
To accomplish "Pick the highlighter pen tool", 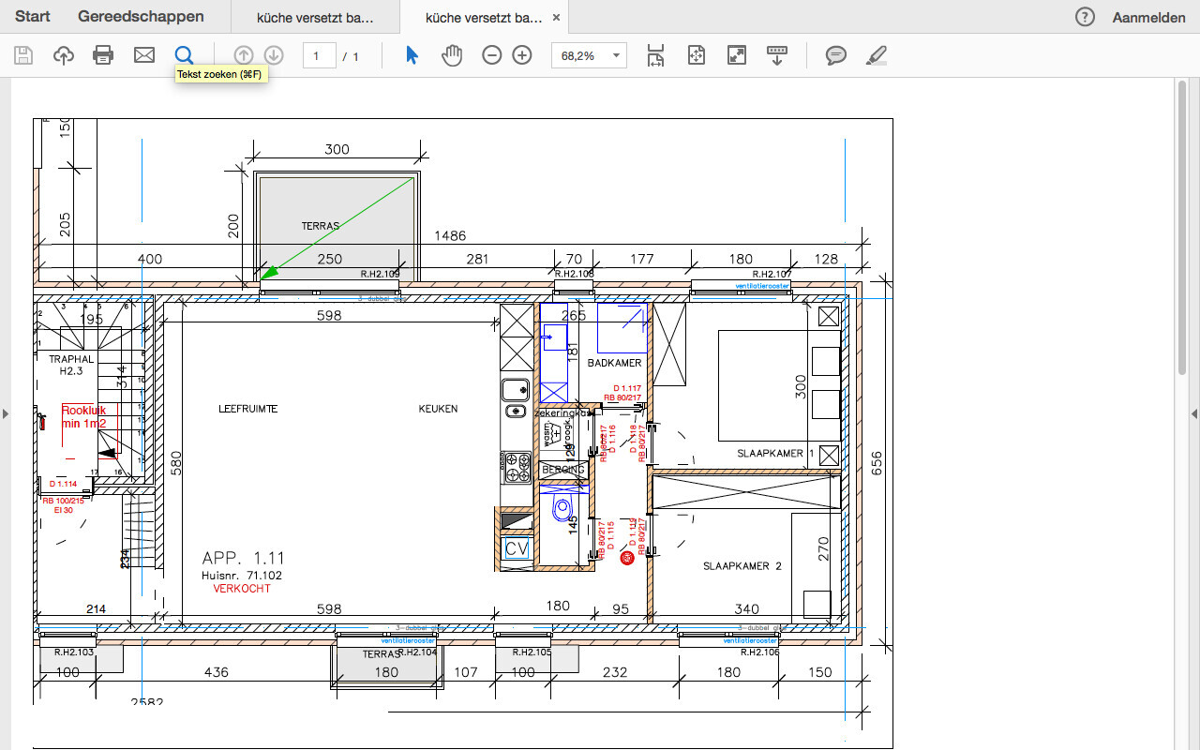I will pos(876,55).
